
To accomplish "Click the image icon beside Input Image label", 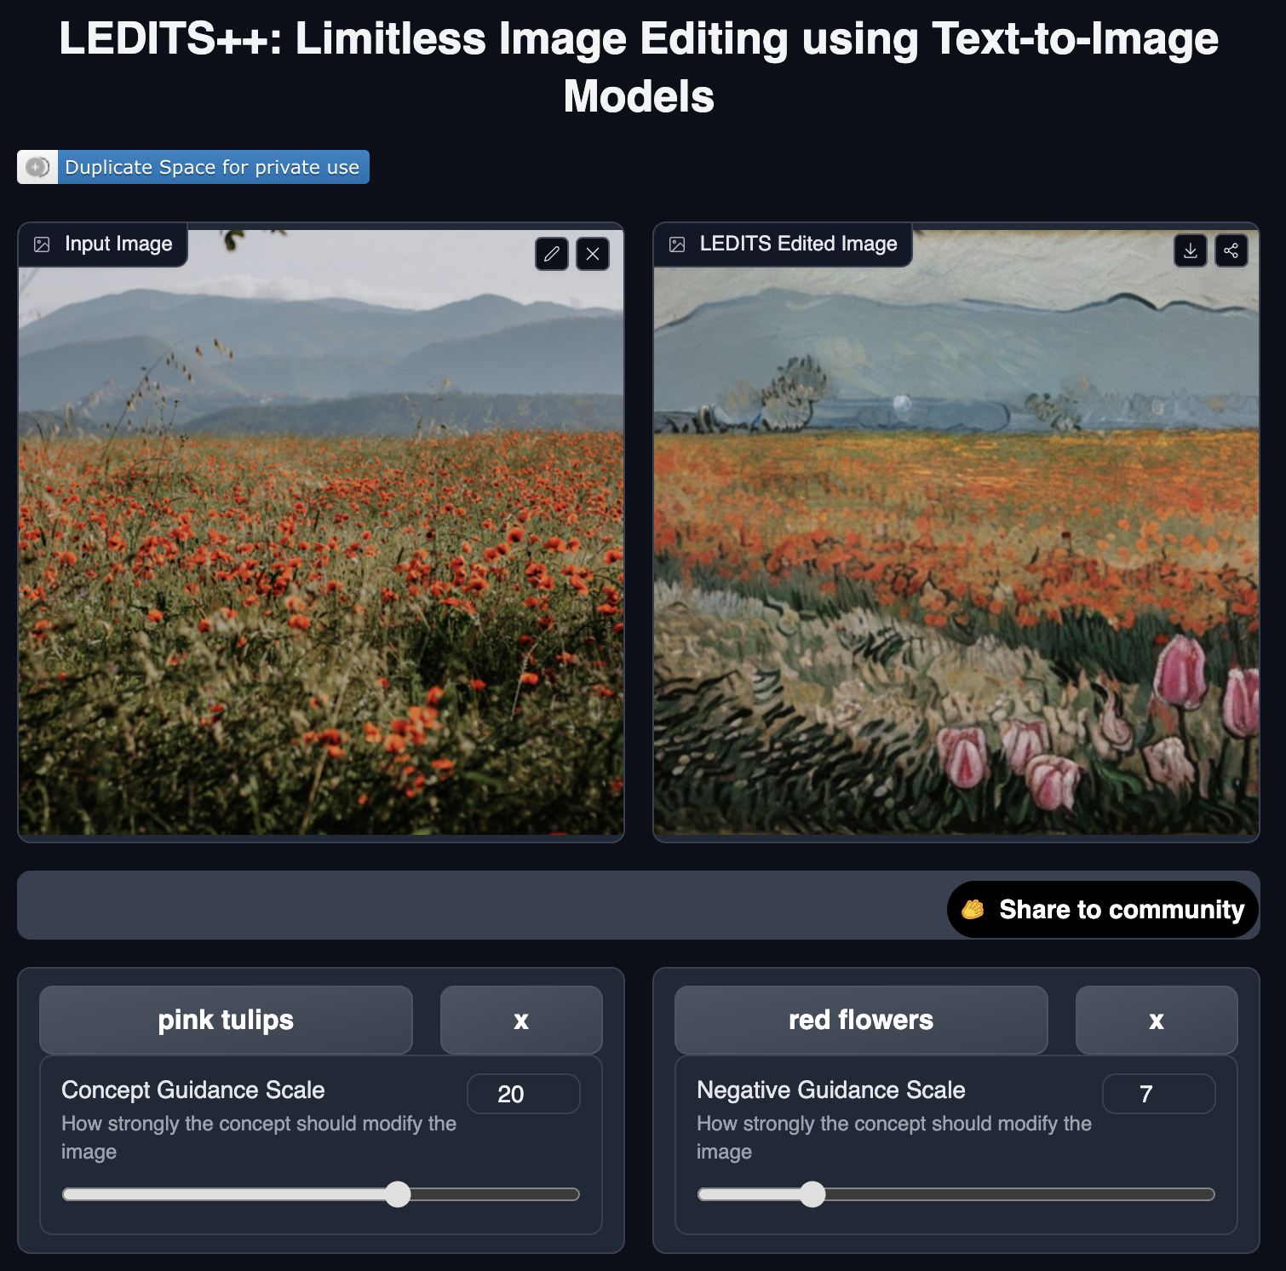I will pyautogui.click(x=42, y=244).
